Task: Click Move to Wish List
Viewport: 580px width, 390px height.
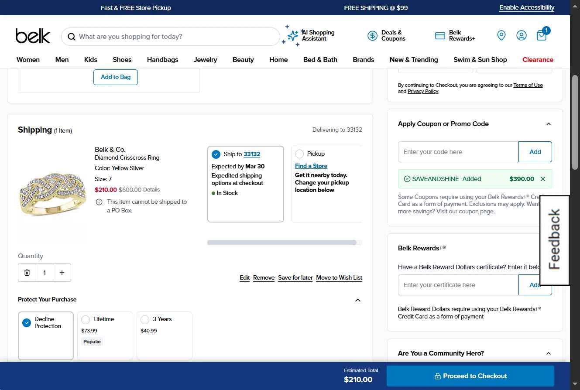Action: point(339,278)
